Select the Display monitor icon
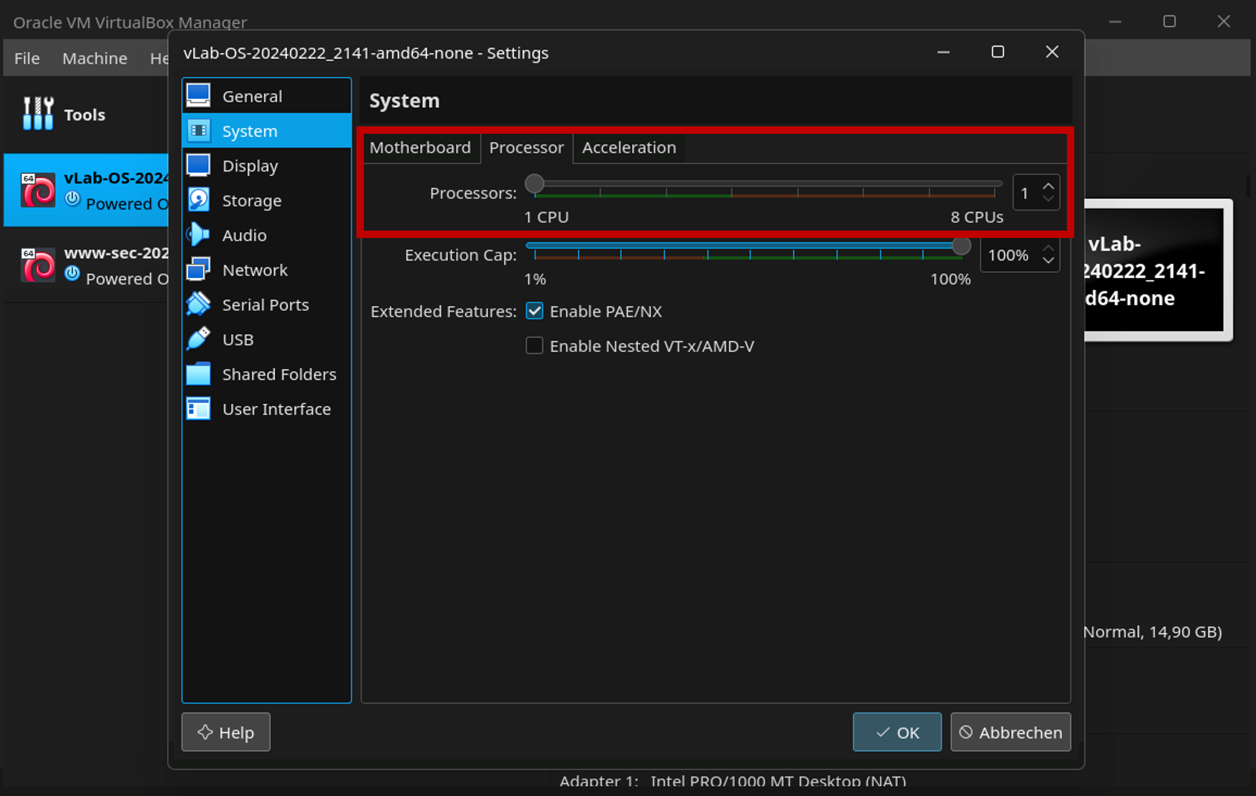1256x796 pixels. pyautogui.click(x=198, y=165)
